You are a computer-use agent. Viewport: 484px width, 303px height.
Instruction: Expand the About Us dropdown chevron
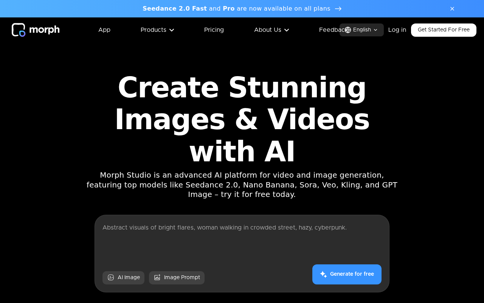(287, 30)
